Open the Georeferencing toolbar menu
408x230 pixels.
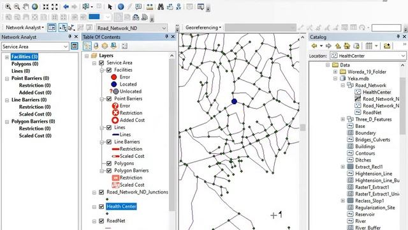pyautogui.click(x=203, y=27)
